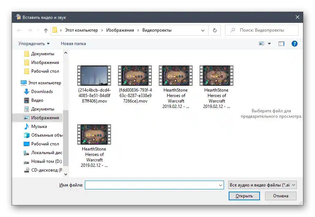Image resolution: width=315 pixels, height=217 pixels.
Task: Open Новый том (D:) drive
Action: (46, 161)
